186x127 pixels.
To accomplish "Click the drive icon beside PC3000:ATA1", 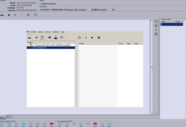I will (x=34, y=48).
